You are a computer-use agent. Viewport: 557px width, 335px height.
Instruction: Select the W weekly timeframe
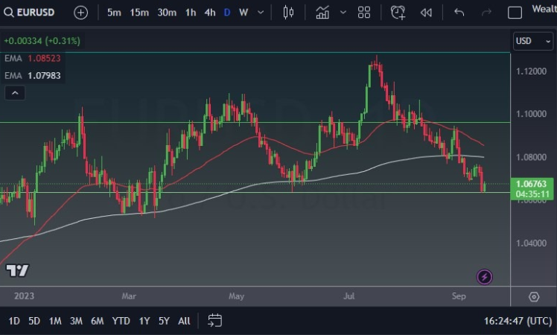click(x=244, y=13)
